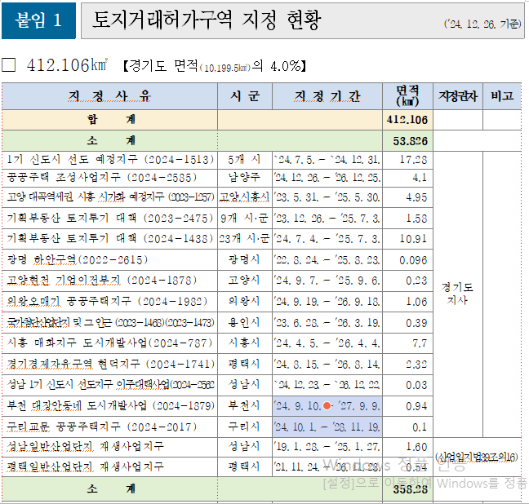Click '공공주택 조성사업지구 (2024-2585)' cell
This screenshot has height=504, width=529.
pyautogui.click(x=109, y=178)
